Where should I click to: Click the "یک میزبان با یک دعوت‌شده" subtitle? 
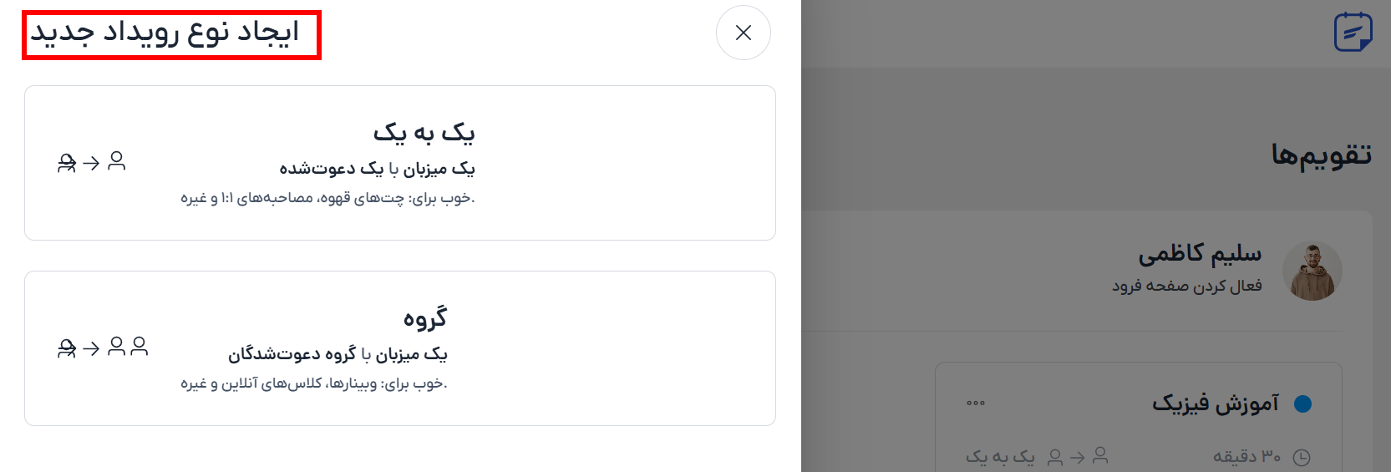click(x=377, y=169)
